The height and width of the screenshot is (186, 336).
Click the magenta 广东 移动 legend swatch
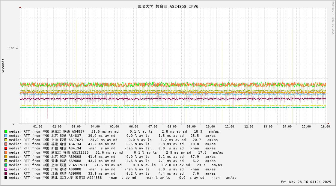[x=6, y=169]
